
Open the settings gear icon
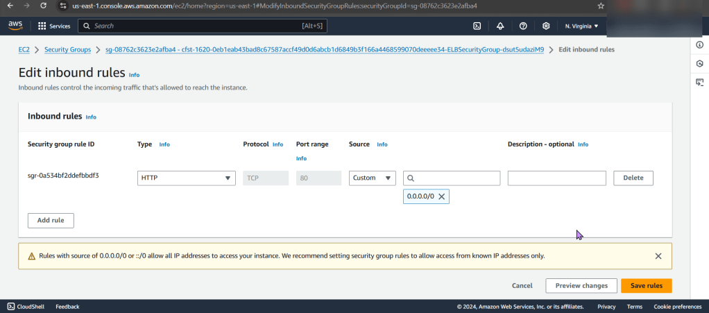point(546,26)
